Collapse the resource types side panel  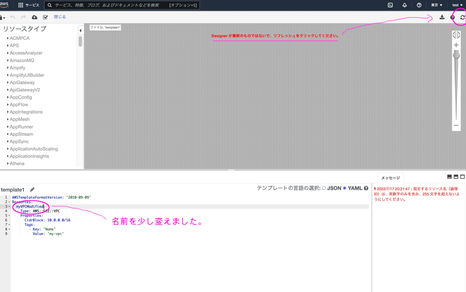click(80, 30)
